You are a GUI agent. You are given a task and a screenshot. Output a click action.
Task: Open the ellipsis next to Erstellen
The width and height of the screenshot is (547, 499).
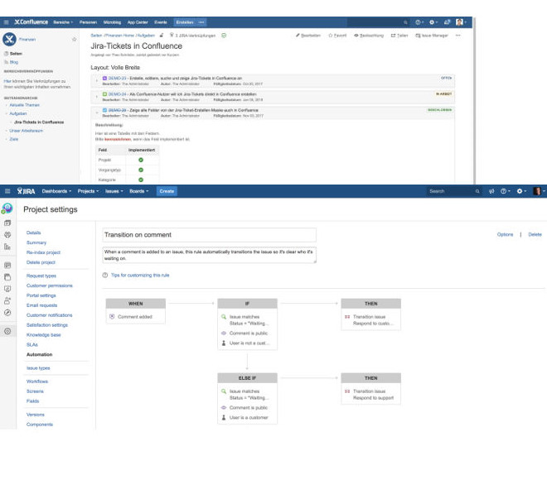(x=201, y=22)
